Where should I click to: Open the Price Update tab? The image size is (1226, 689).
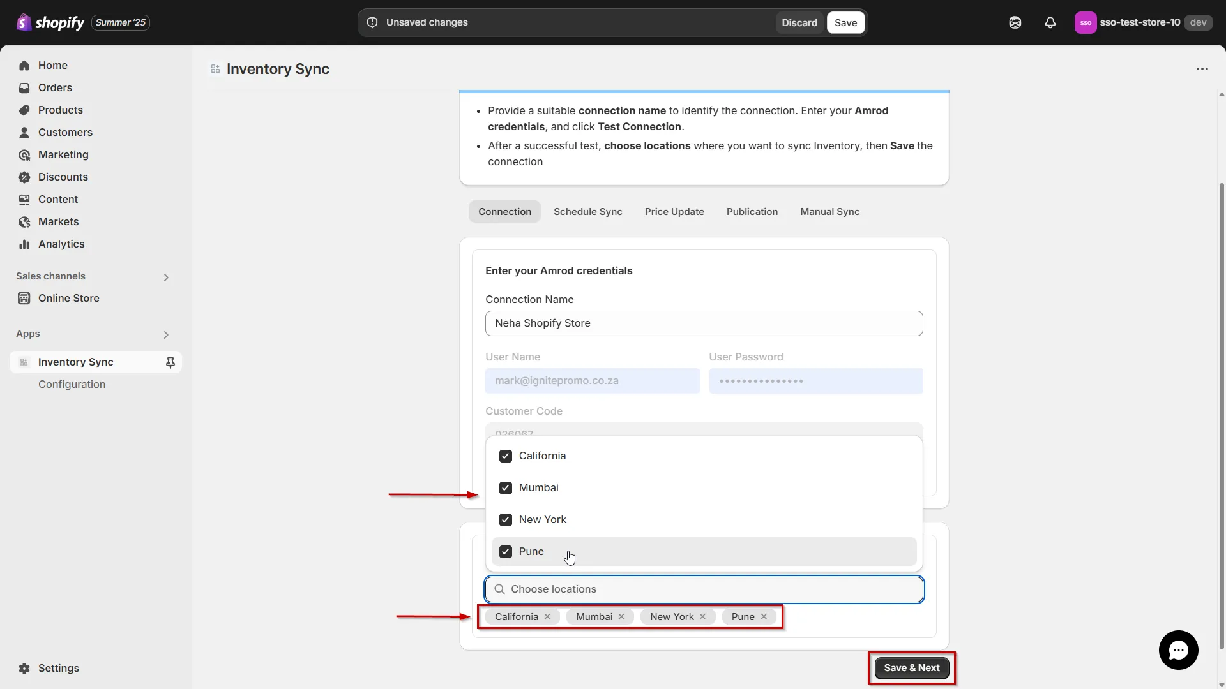[x=674, y=211]
